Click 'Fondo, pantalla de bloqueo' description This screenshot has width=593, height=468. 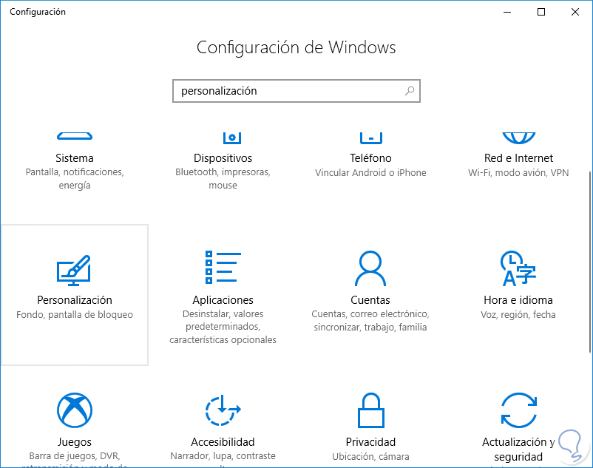[74, 315]
